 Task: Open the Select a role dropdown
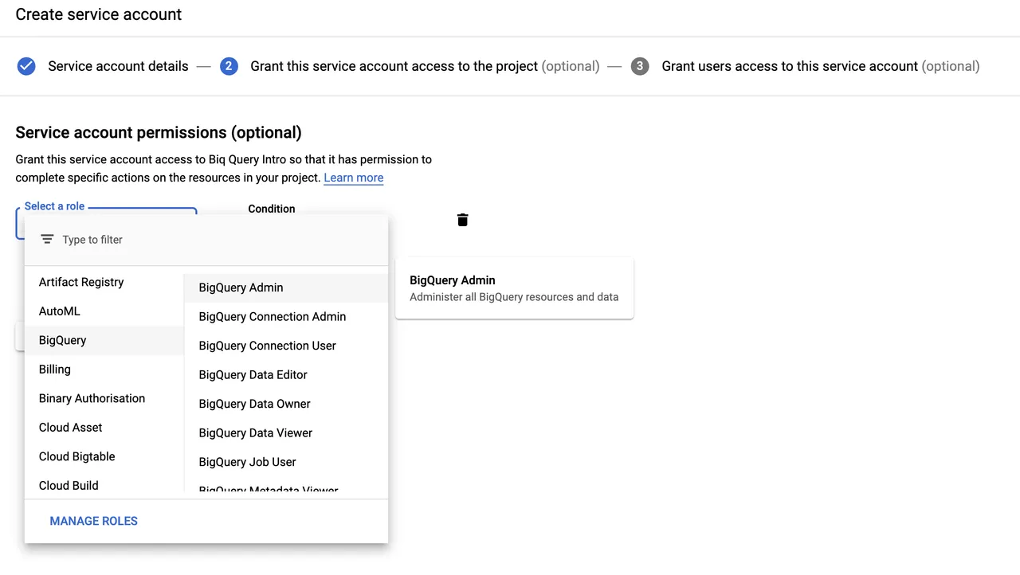pos(106,223)
